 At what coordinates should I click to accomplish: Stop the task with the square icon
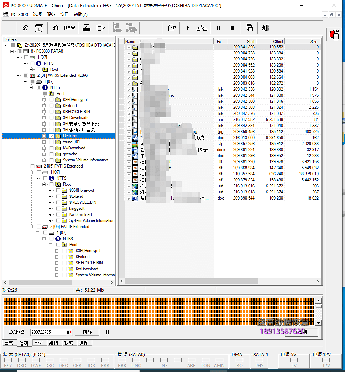(232, 28)
